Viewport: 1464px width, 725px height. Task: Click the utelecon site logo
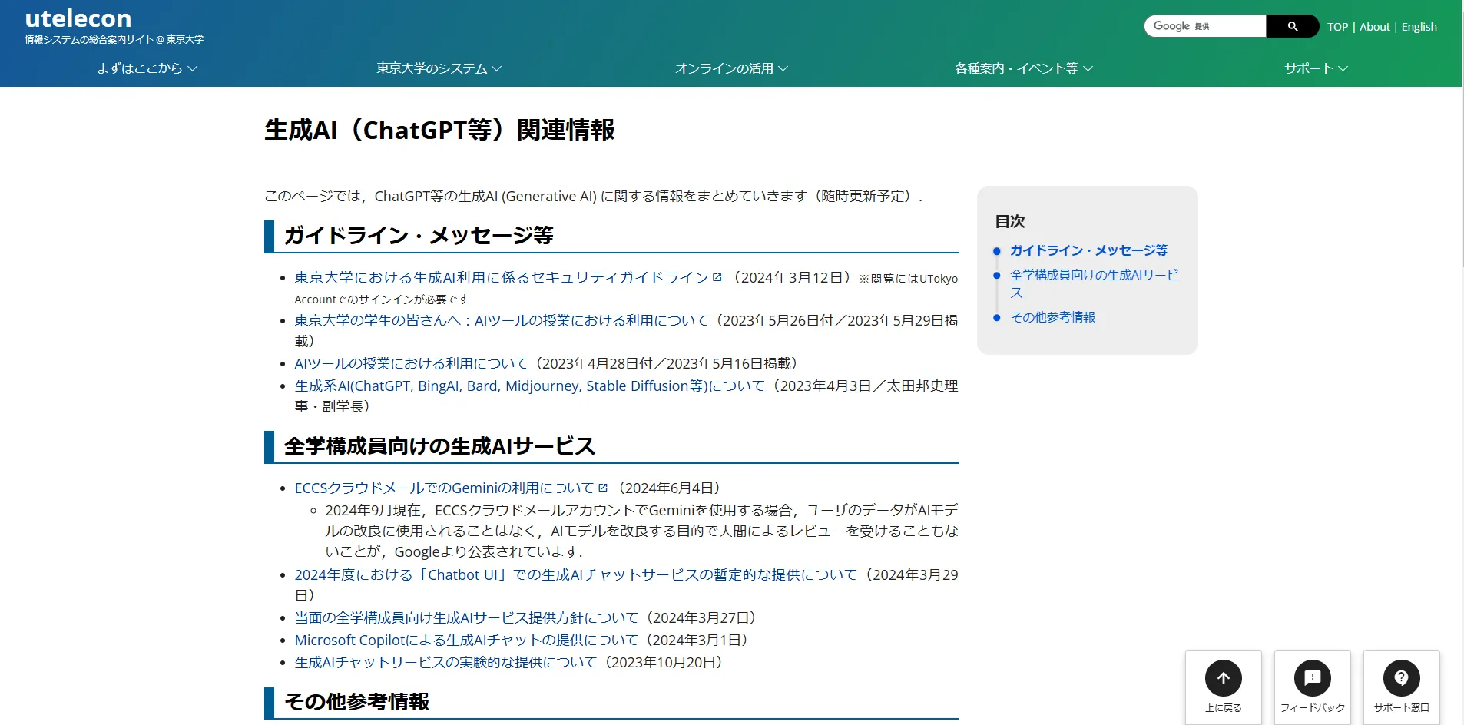coord(78,18)
